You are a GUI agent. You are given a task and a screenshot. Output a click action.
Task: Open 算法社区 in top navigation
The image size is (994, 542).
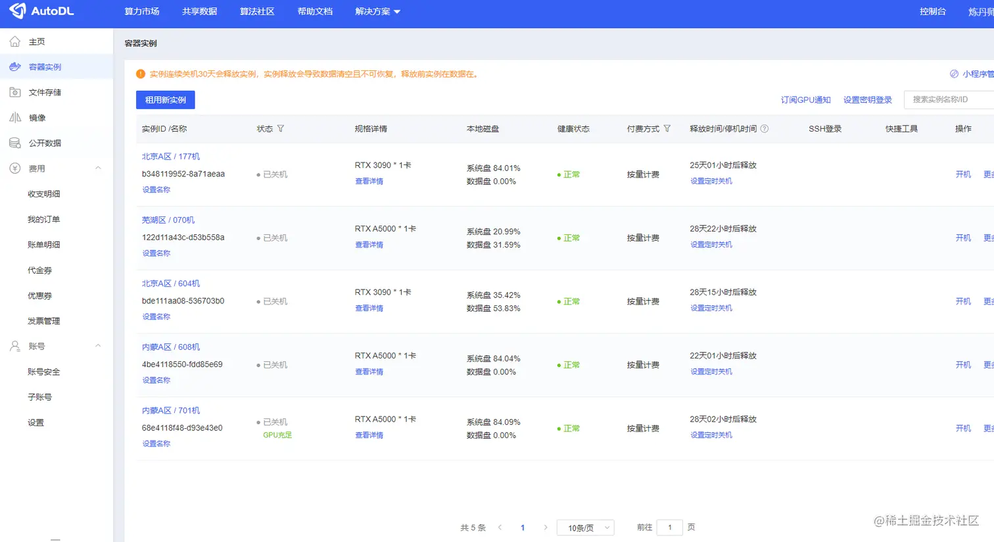pyautogui.click(x=257, y=11)
